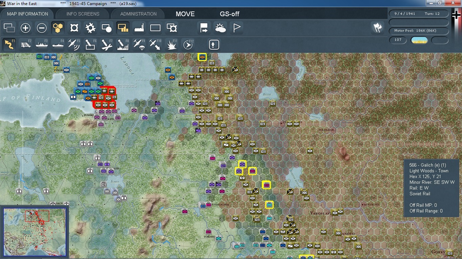Click the upward arrow box icon

(x=214, y=44)
